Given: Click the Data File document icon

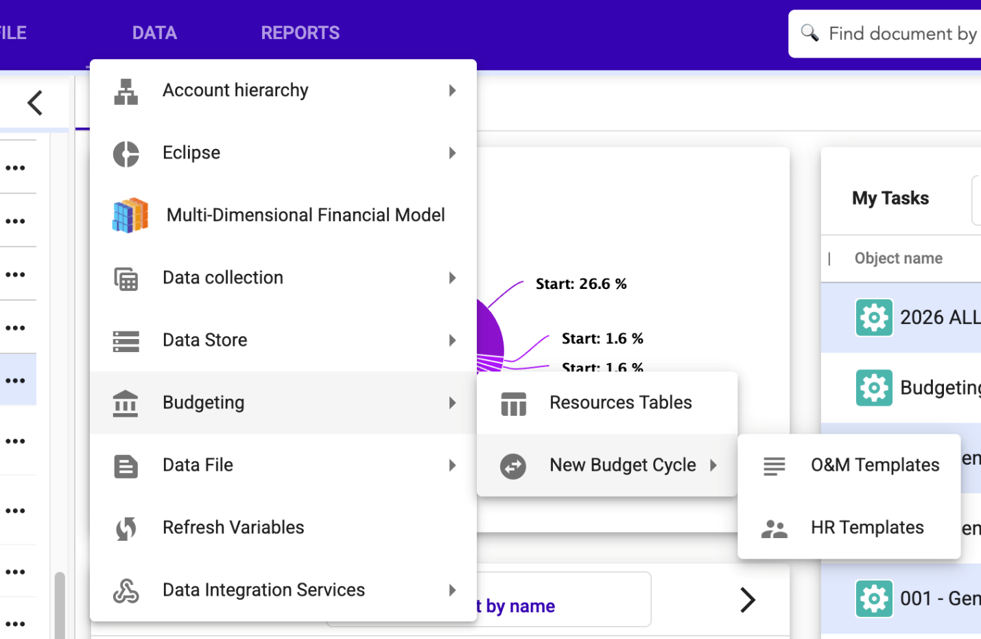Looking at the screenshot, I should [x=126, y=466].
